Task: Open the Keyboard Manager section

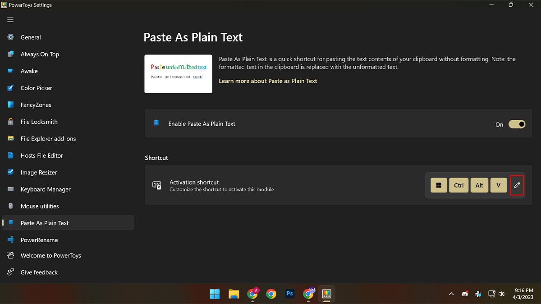Action: tap(46, 189)
